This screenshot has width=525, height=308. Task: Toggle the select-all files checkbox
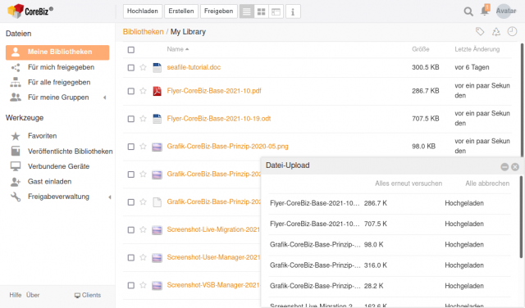click(131, 50)
